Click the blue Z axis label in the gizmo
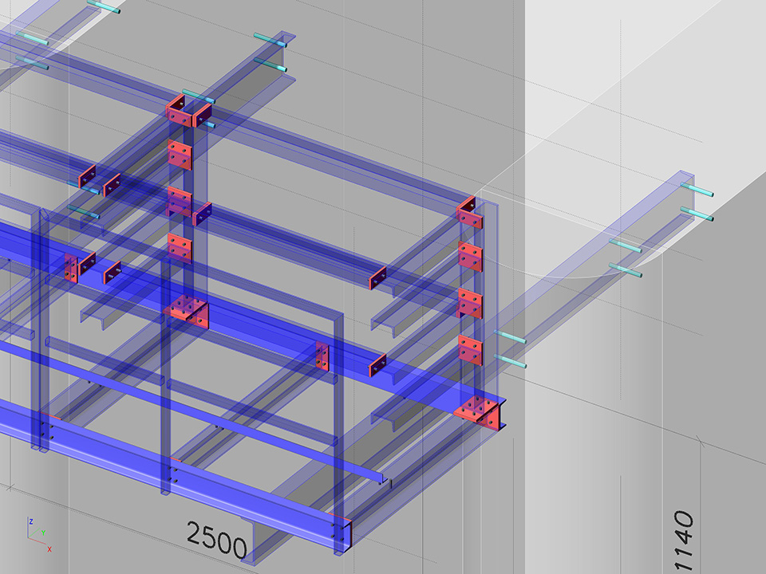 [30, 521]
